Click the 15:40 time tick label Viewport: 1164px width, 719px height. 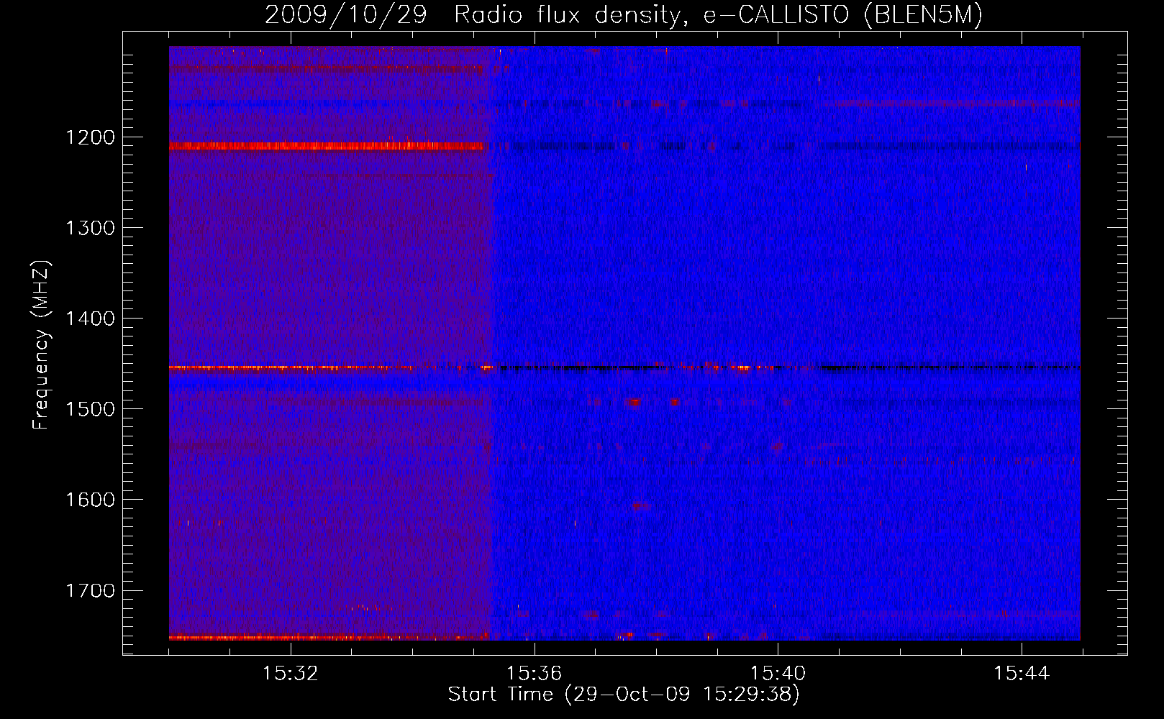778,674
